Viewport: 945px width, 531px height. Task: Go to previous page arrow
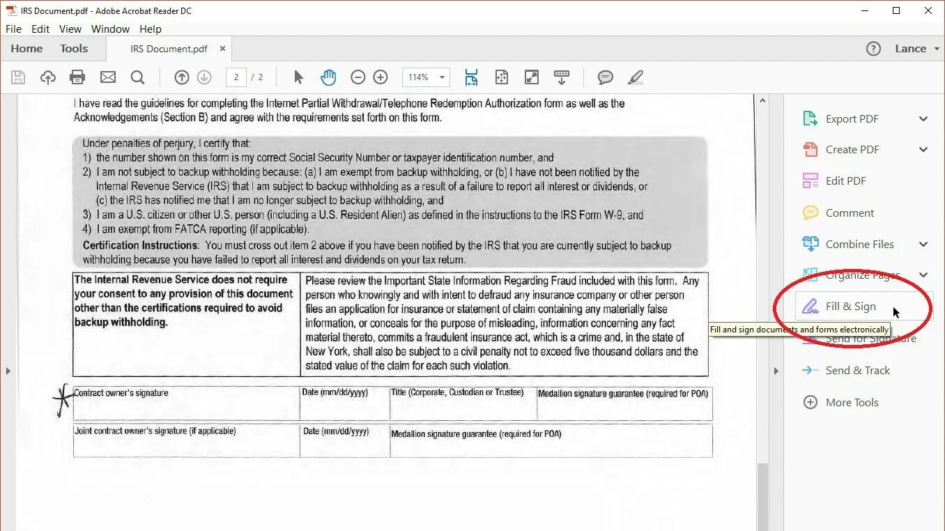pyautogui.click(x=182, y=77)
